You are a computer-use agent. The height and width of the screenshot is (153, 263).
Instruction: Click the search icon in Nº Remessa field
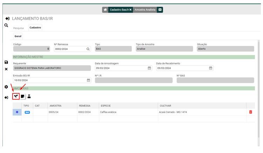(x=88, y=49)
